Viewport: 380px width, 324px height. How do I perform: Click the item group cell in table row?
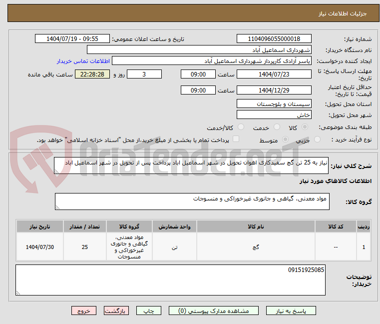pos(129,247)
